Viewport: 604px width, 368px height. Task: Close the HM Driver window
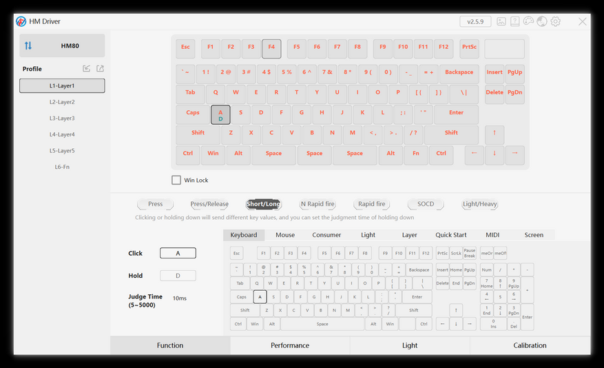click(x=583, y=21)
